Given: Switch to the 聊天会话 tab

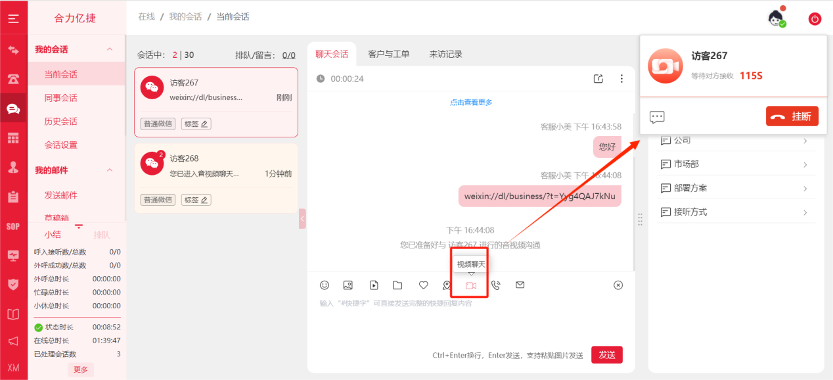Looking at the screenshot, I should click(x=332, y=54).
